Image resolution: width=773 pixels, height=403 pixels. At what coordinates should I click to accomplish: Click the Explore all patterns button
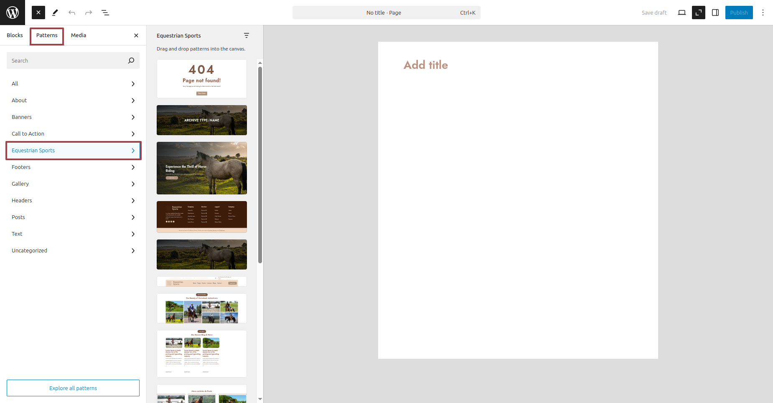coord(73,388)
